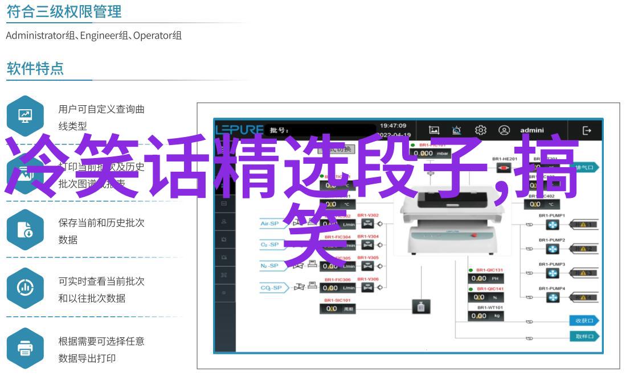Click the BR1-HE201 heater icon
Viewport: 630px width, 385px height.
(x=504, y=168)
